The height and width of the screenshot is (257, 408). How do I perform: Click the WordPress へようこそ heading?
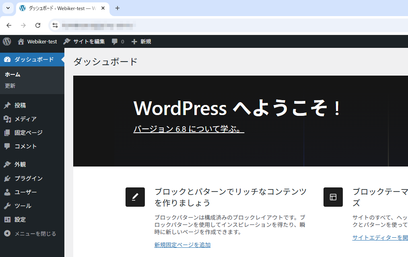[237, 108]
